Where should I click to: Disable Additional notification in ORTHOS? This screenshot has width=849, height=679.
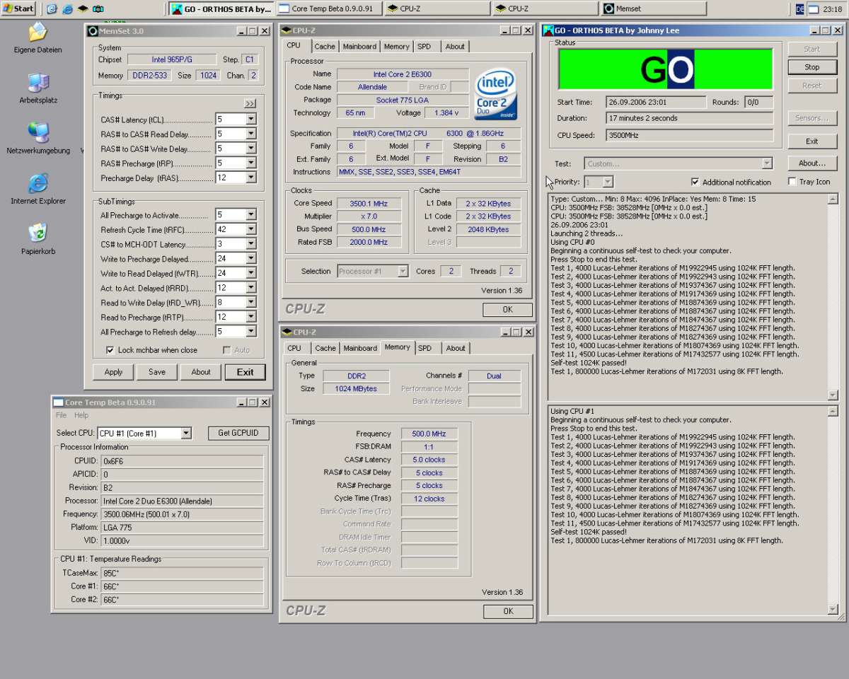coord(695,182)
